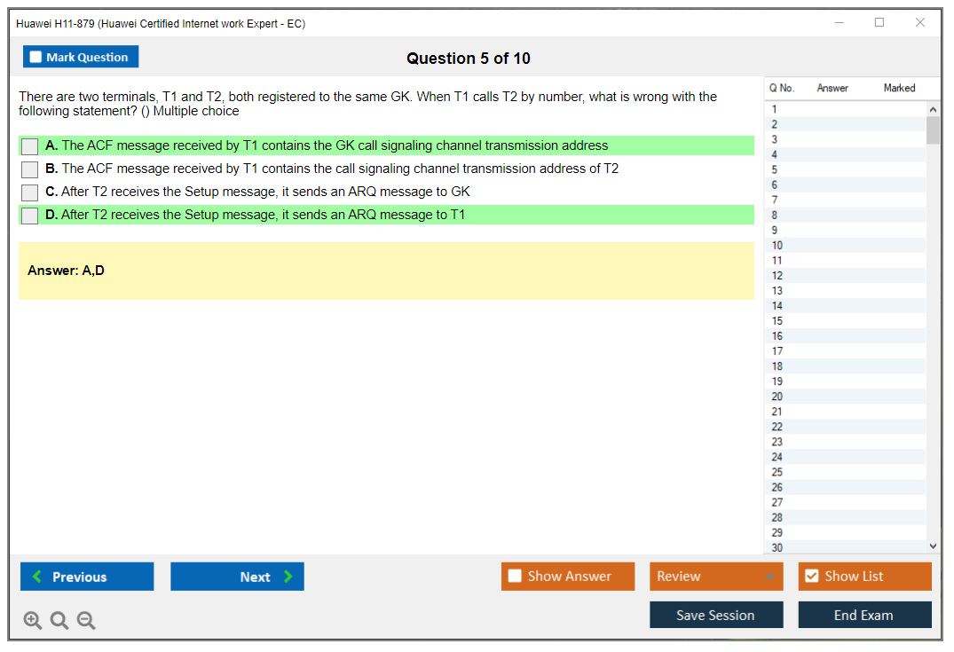Go to the Next question
Image resolution: width=954 pixels, height=652 pixels.
(x=237, y=577)
